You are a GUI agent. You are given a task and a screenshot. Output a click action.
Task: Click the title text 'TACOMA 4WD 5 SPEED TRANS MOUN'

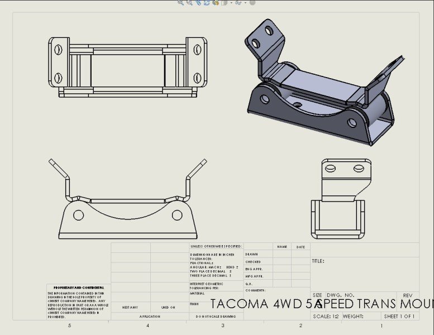322,304
